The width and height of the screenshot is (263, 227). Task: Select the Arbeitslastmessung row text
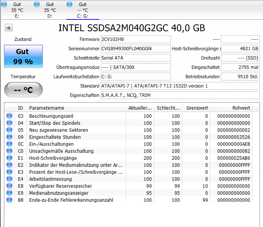(x=50, y=179)
